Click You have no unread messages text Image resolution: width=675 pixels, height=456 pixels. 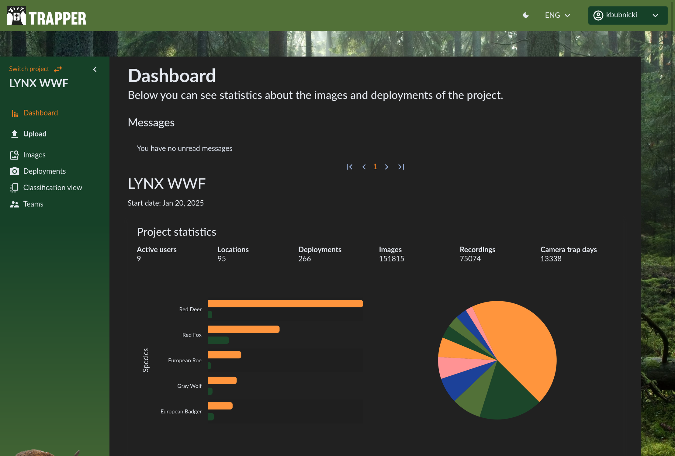(185, 148)
